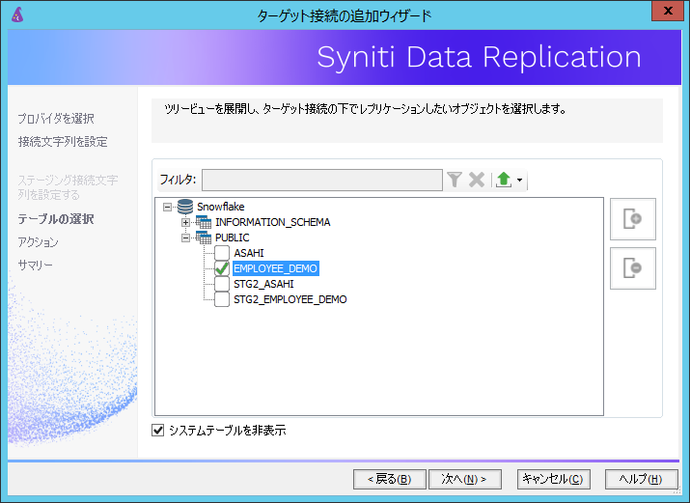Viewport: 690px width, 503px height.
Task: Click the フィルタ: label text
Action: [x=178, y=180]
